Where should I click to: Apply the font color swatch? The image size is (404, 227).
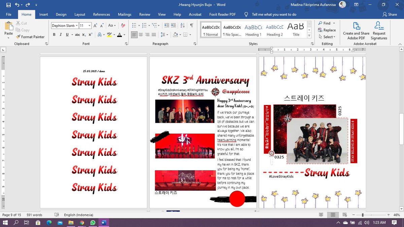[119, 35]
